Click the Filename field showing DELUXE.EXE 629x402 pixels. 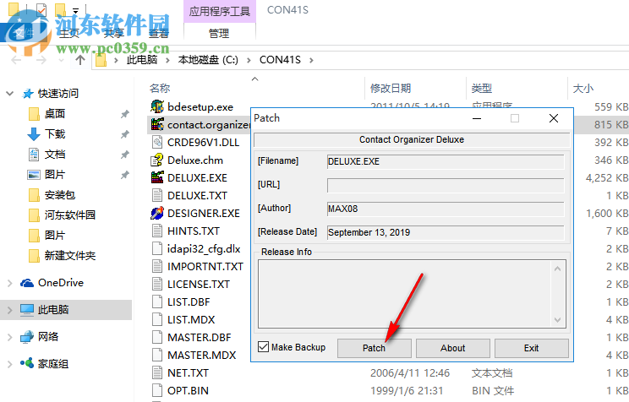click(x=446, y=161)
